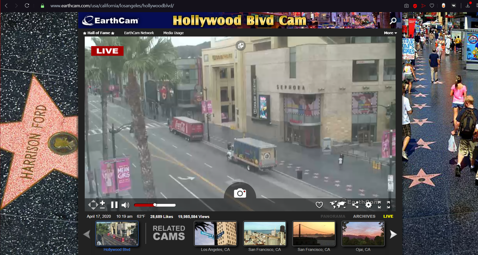Image resolution: width=478 pixels, height=255 pixels.
Task: Click the expand-view corner arrows icon
Action: pyautogui.click(x=379, y=205)
